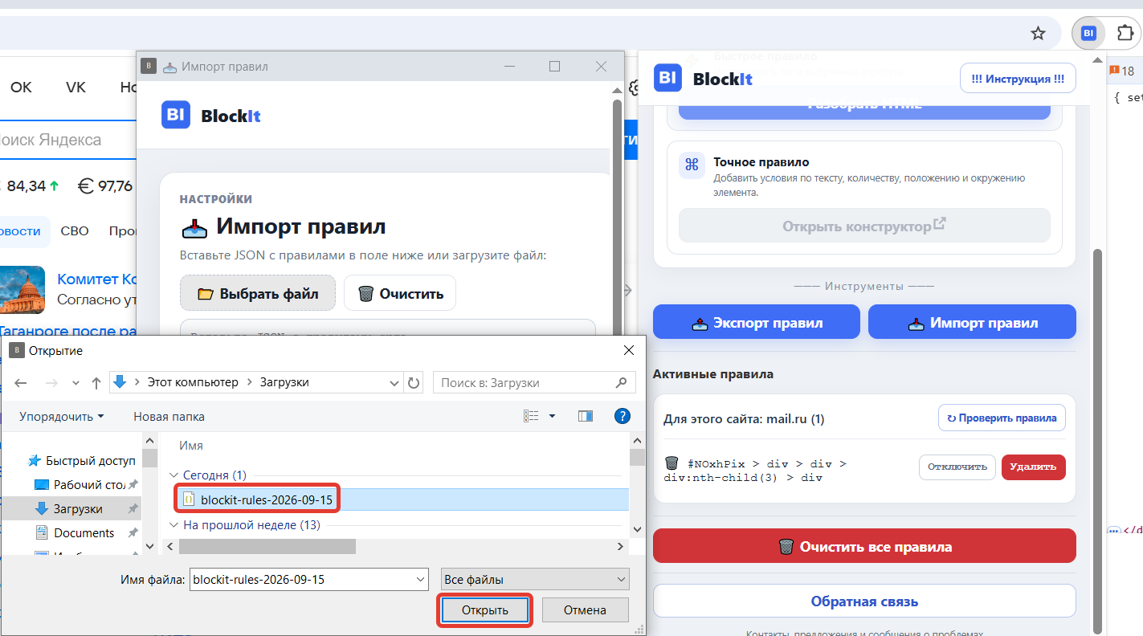Click the Загрузки location arrow icon in the address bar
This screenshot has height=636, width=1143.
120,382
